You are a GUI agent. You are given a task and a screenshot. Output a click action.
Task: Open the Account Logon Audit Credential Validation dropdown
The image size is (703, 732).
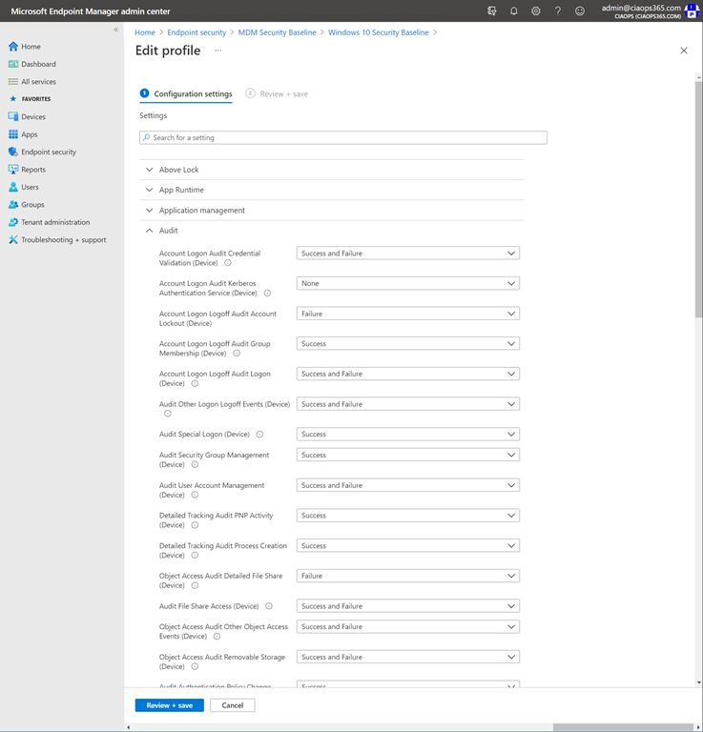point(407,254)
